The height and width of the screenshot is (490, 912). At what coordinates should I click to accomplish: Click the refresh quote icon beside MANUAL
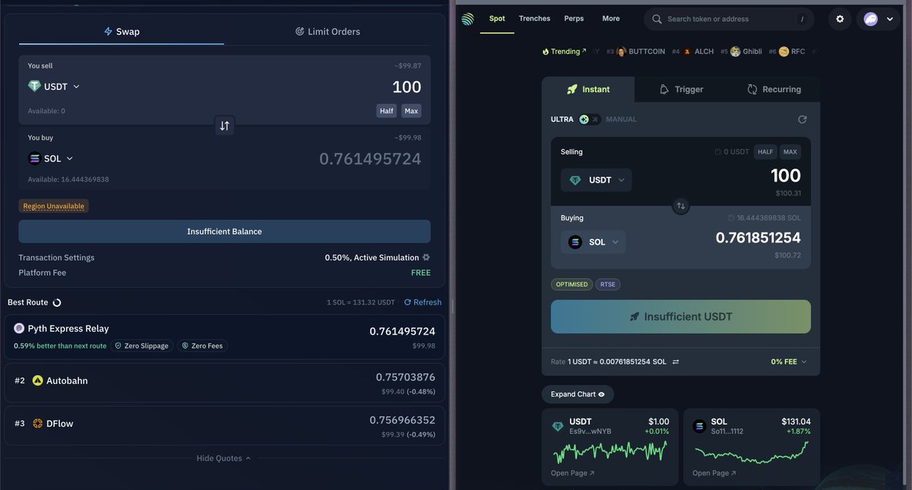(802, 119)
